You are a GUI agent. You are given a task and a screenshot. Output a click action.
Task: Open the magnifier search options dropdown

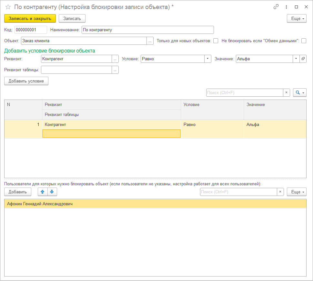pos(299,93)
